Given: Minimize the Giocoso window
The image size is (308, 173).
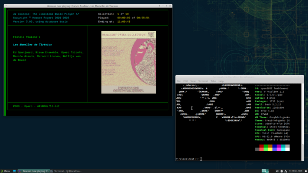Looking at the screenshot, I should [163, 6].
